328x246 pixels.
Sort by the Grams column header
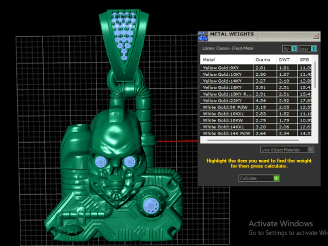pos(264,59)
